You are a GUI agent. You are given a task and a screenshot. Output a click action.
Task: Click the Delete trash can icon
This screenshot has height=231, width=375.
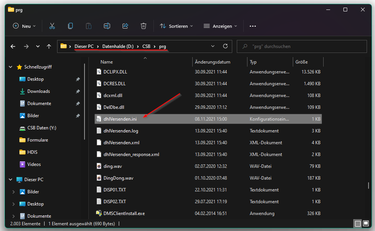144,26
